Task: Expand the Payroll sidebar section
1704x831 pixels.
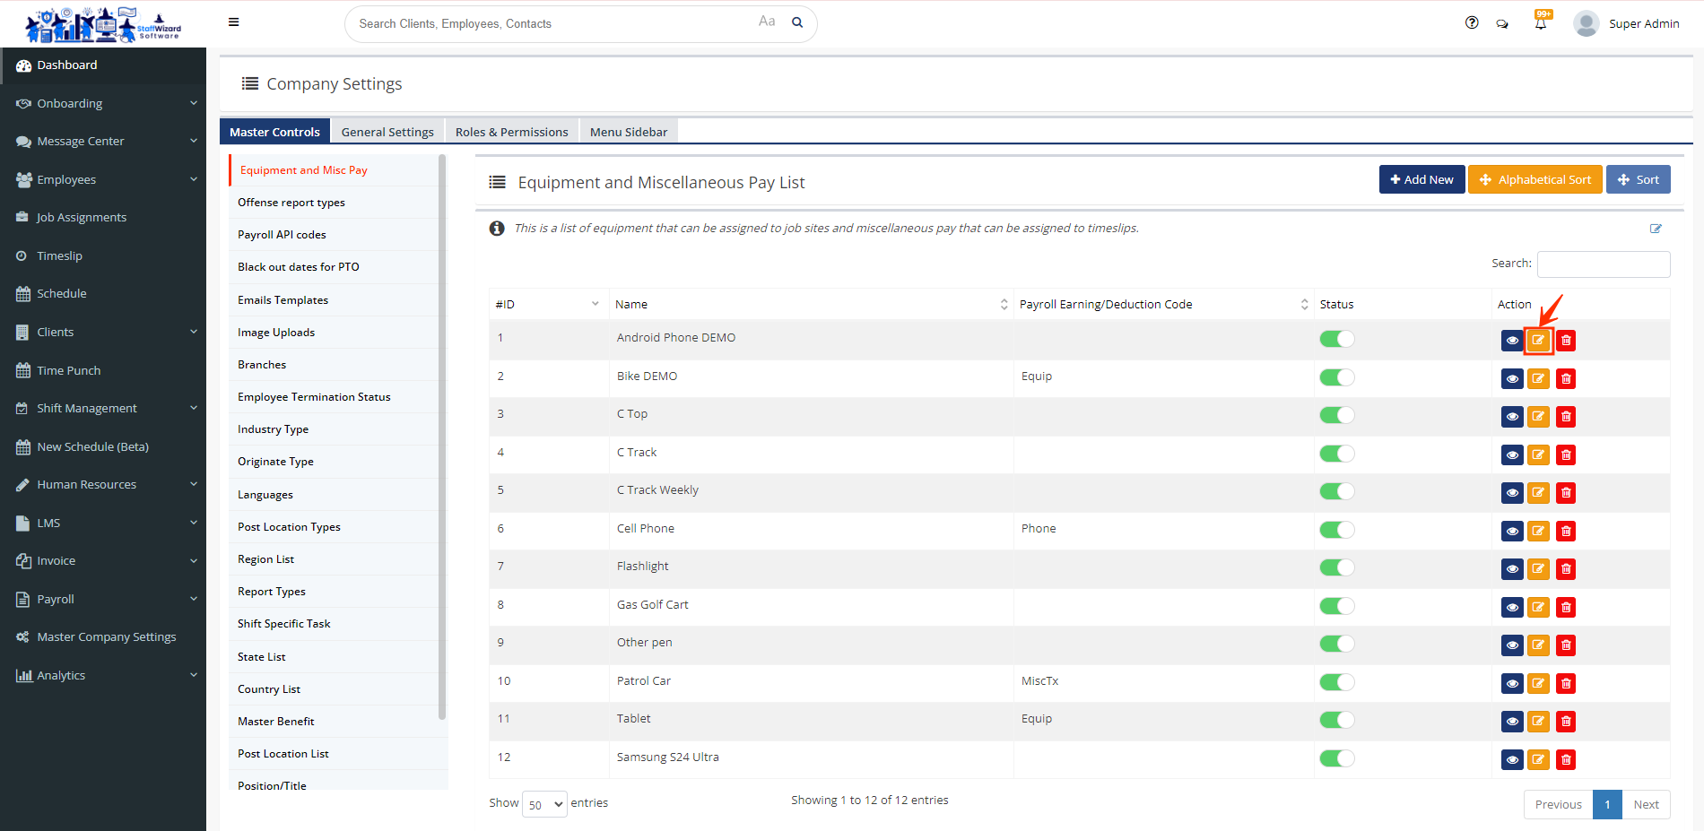Action: (103, 599)
